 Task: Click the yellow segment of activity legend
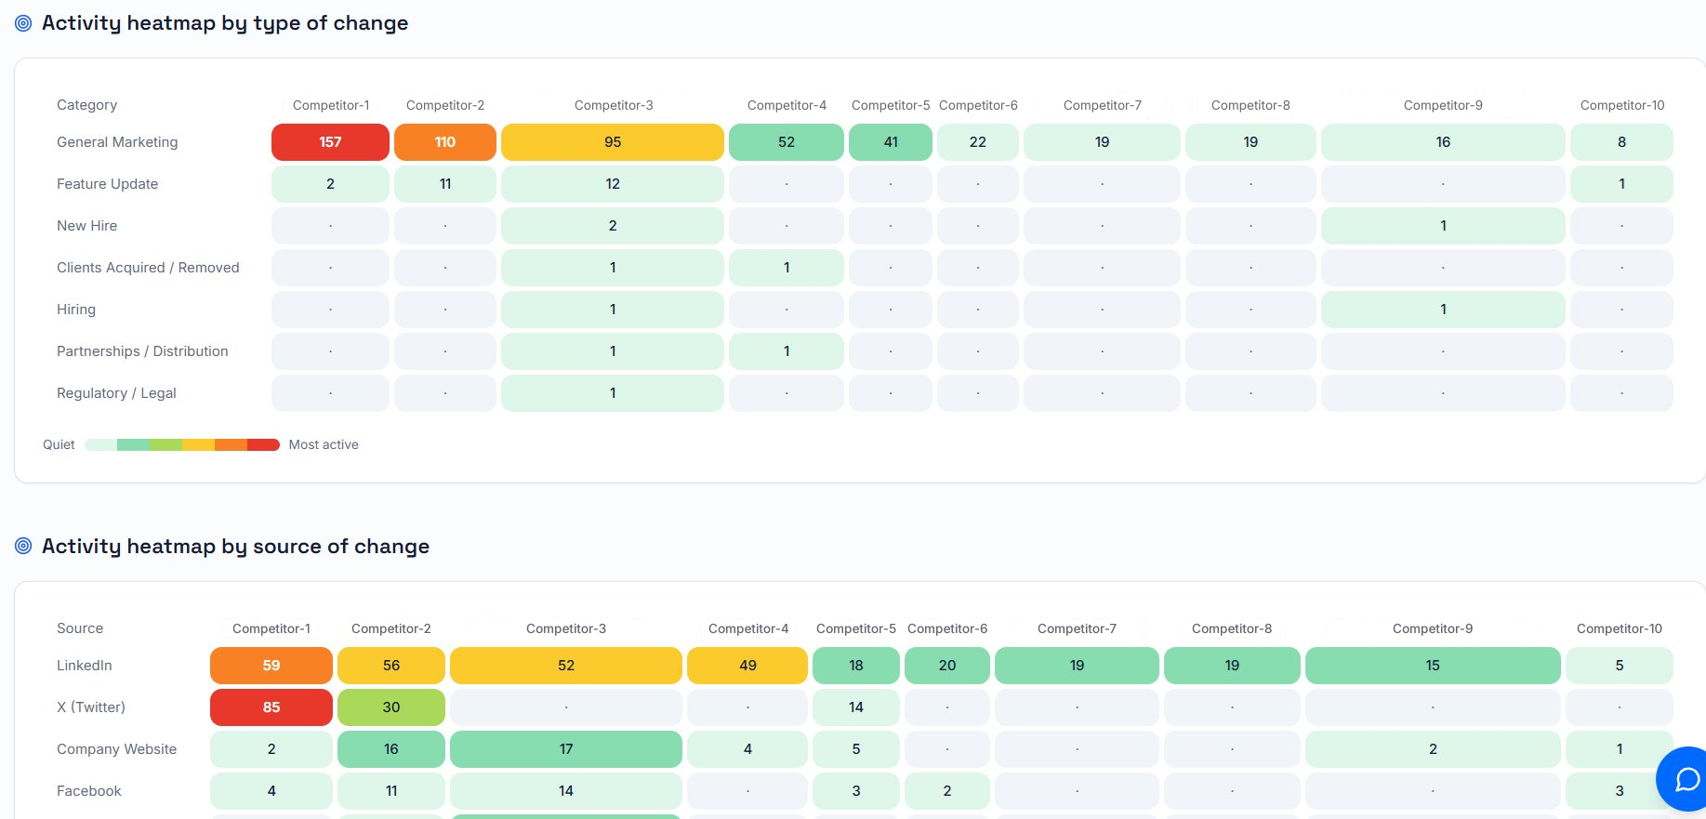point(198,444)
